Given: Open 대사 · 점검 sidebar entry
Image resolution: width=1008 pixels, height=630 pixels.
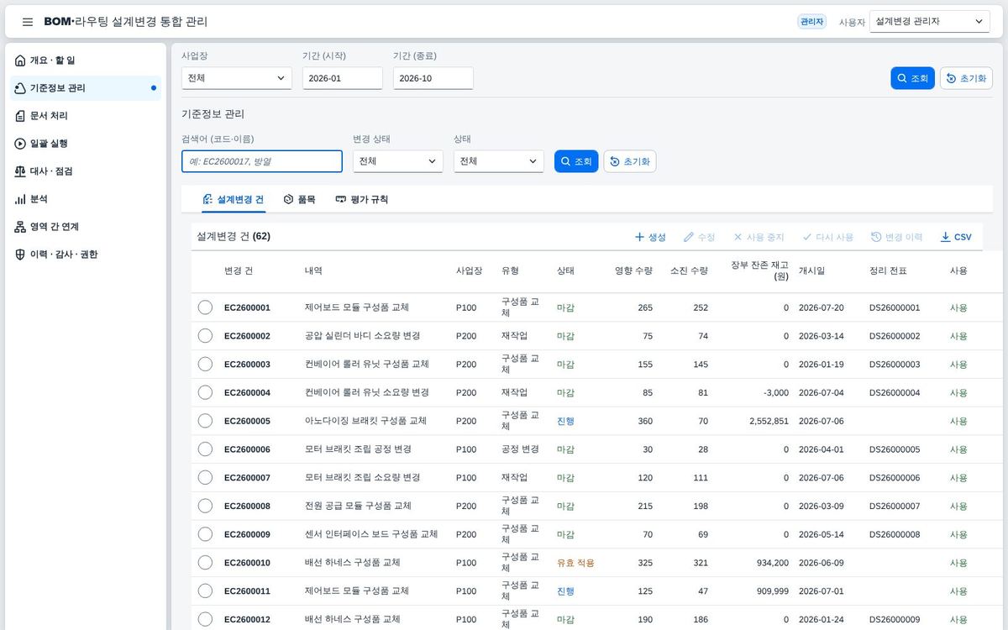Looking at the screenshot, I should point(86,171).
